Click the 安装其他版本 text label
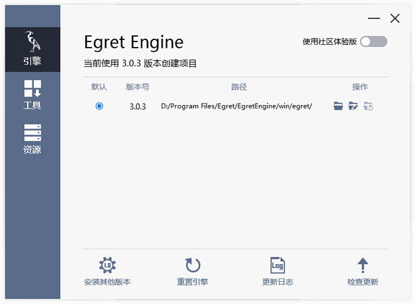The width and height of the screenshot is (415, 304). click(107, 283)
